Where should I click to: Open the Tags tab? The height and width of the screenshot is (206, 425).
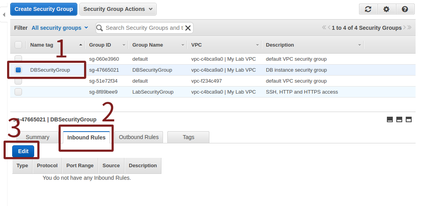tap(188, 137)
